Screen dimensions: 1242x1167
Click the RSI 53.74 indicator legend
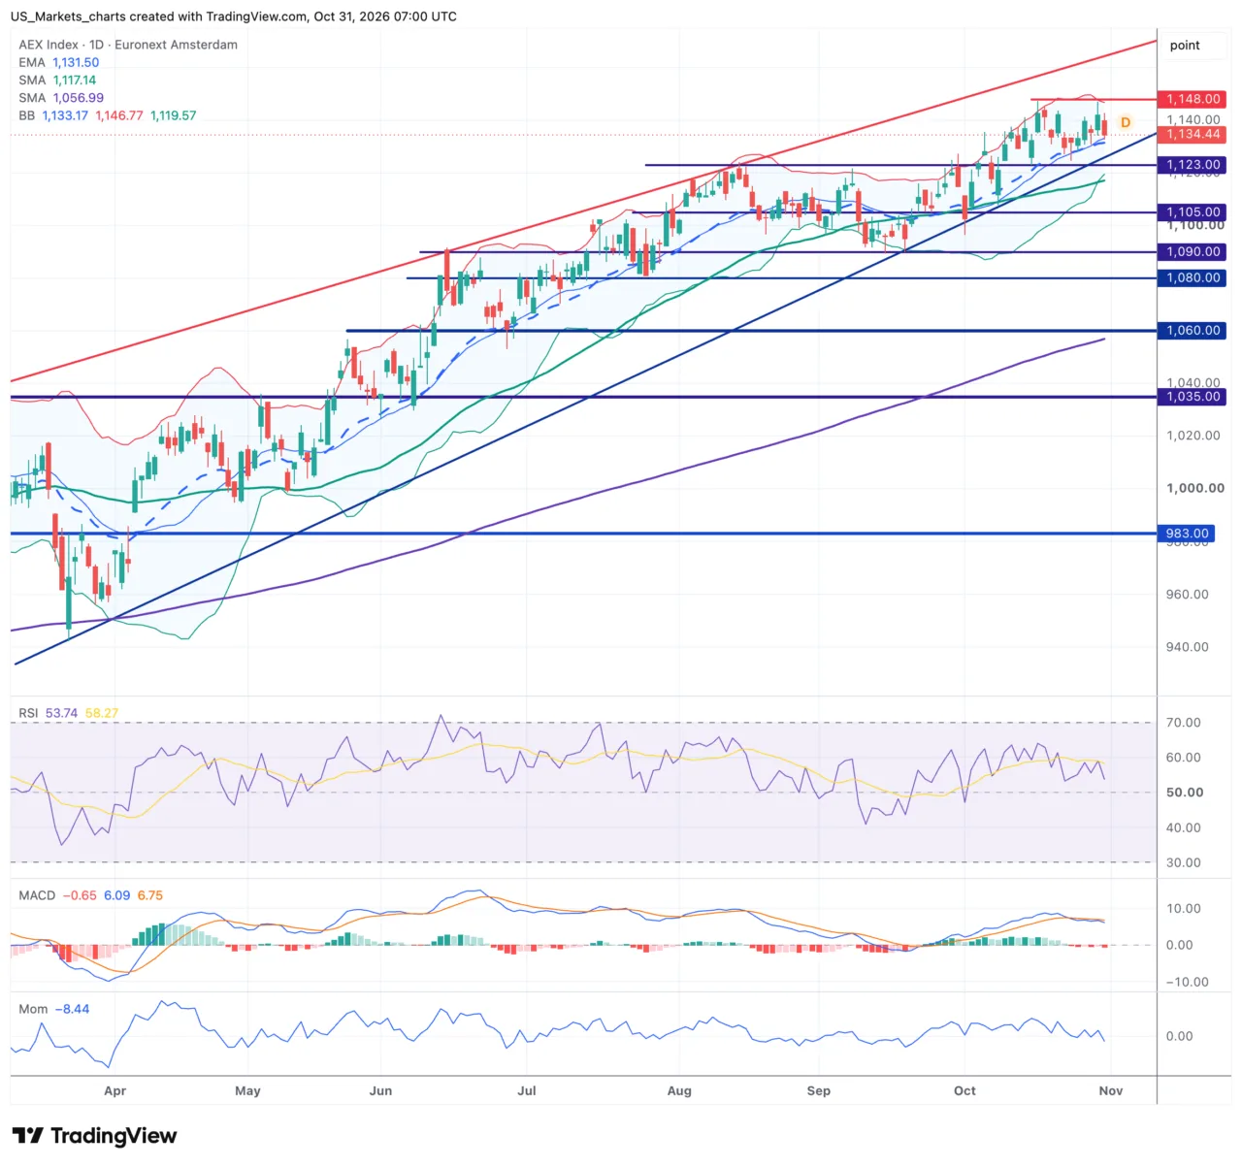(69, 713)
